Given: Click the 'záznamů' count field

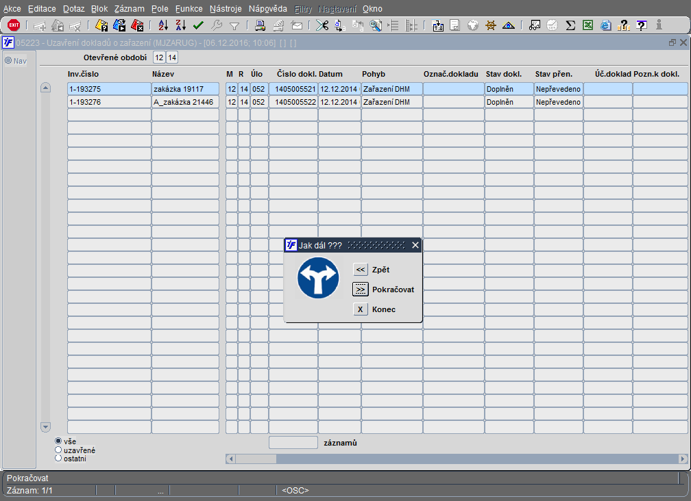Looking at the screenshot, I should tap(293, 443).
